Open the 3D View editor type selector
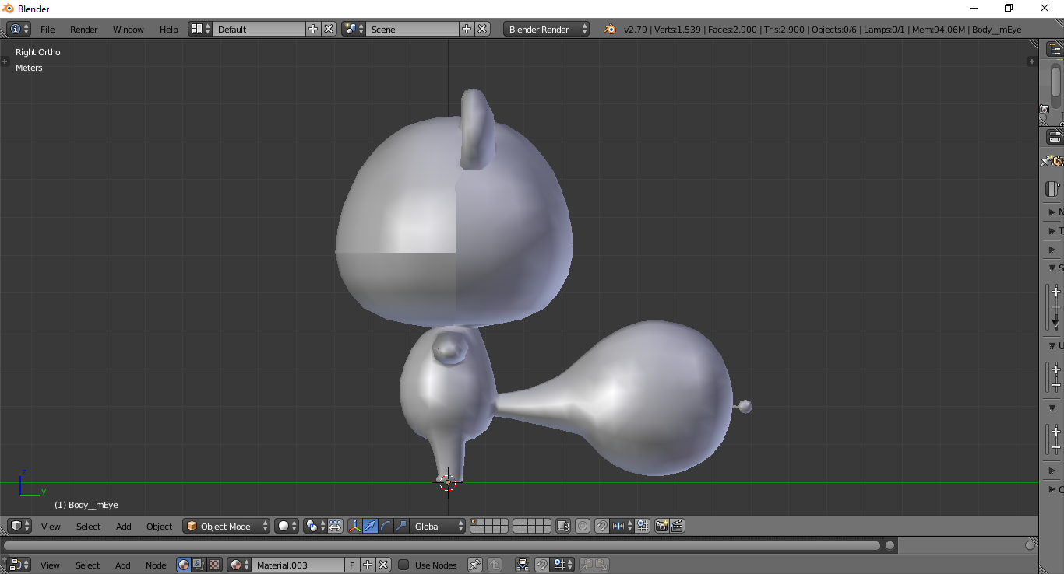 point(19,526)
